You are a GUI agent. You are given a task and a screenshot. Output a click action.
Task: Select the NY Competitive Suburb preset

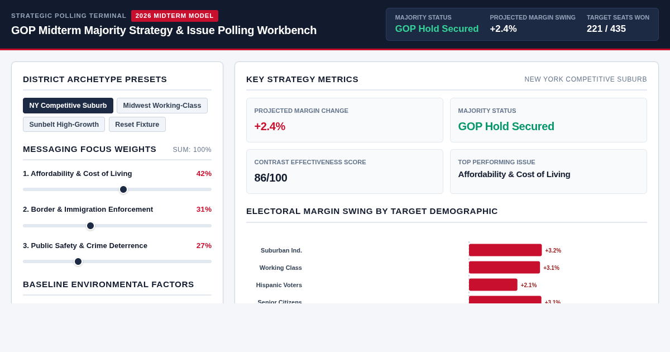(x=68, y=106)
